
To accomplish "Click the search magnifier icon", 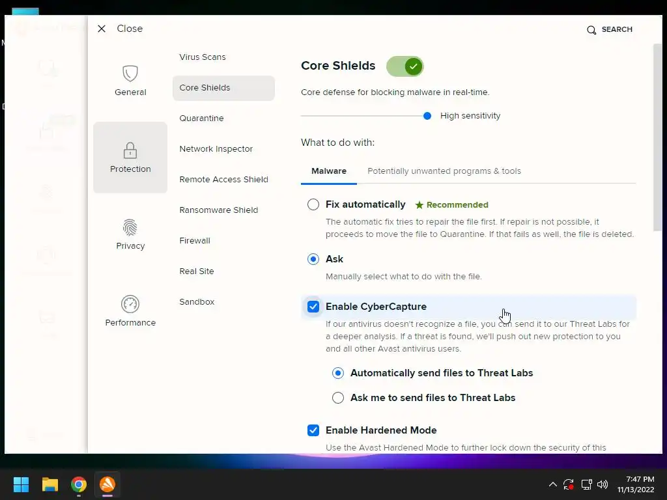I will tap(591, 30).
